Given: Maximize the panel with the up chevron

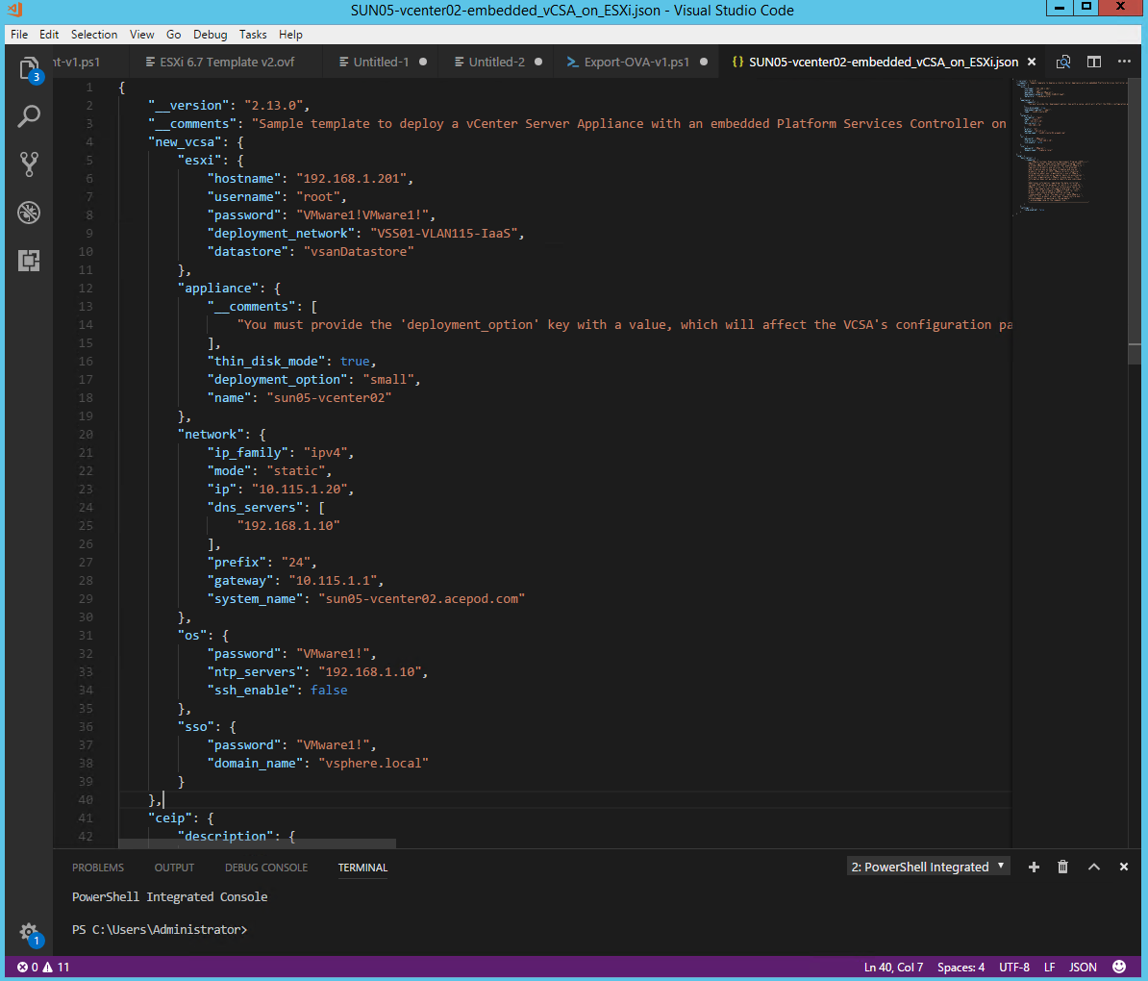Looking at the screenshot, I should point(1094,867).
